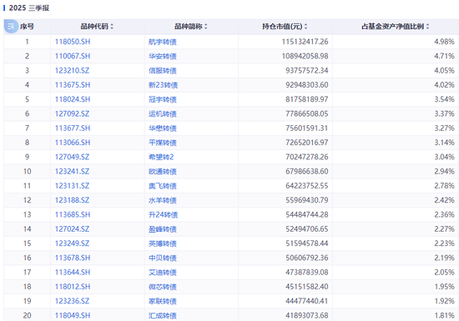
Task: Open bond code 123236.SZ
Action: [72, 301]
